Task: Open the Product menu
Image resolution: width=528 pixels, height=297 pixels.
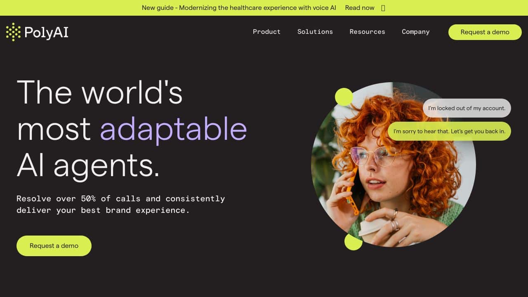Action: click(x=266, y=32)
